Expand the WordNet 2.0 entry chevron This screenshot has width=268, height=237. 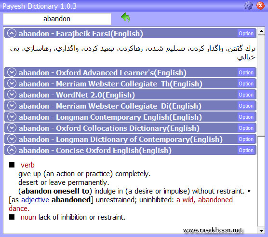point(12,95)
